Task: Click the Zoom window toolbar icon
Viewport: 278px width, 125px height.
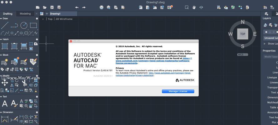Action: click(187, 7)
